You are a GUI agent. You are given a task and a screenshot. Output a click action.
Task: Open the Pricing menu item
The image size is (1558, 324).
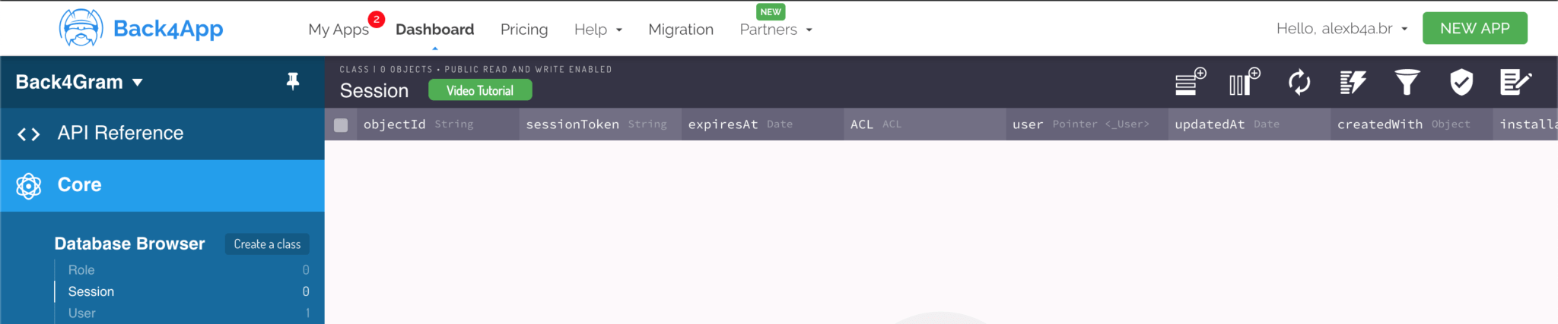point(523,30)
